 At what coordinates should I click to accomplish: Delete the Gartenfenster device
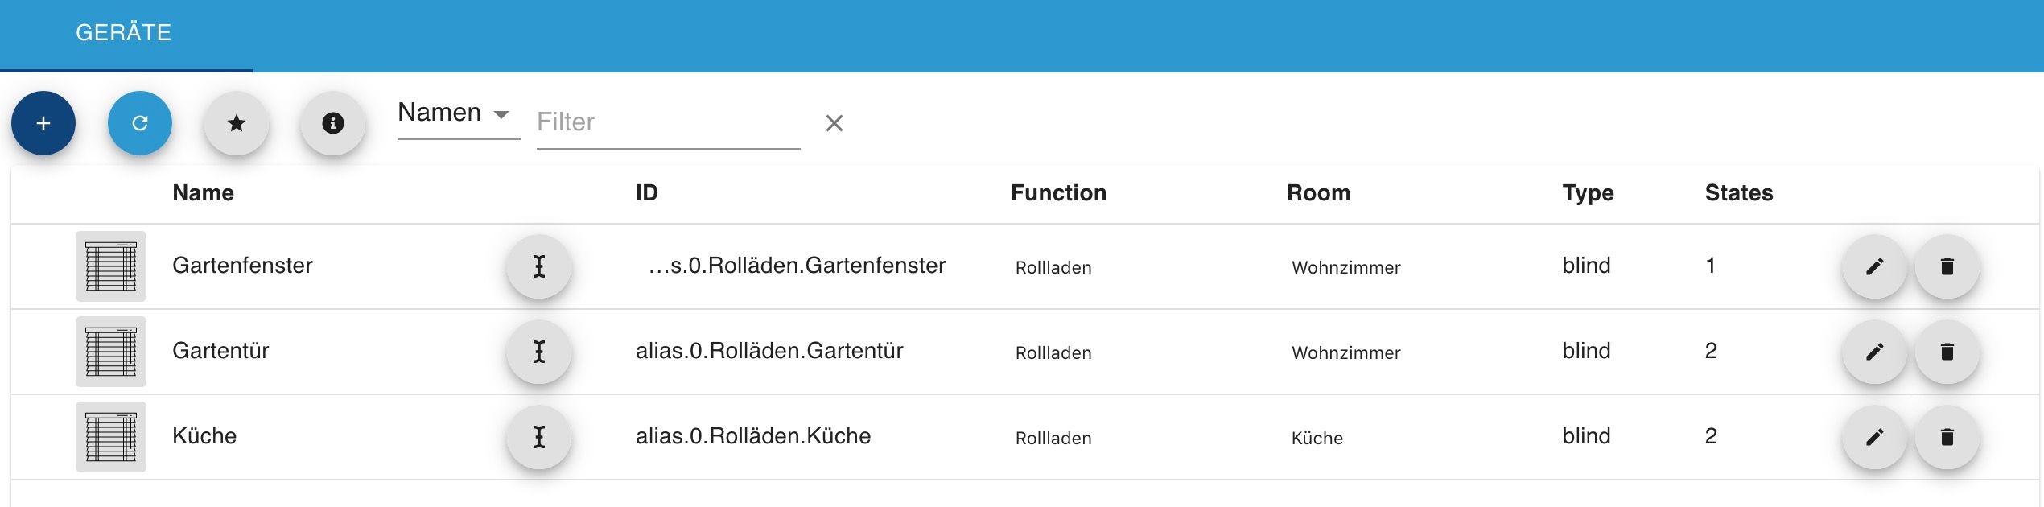pyautogui.click(x=1947, y=266)
